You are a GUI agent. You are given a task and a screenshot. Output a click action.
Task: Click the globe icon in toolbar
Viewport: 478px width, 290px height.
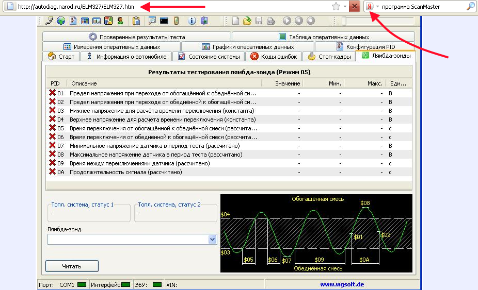61,21
